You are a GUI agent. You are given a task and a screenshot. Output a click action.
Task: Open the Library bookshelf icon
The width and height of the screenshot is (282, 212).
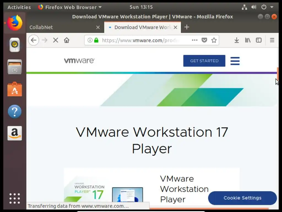(248, 40)
